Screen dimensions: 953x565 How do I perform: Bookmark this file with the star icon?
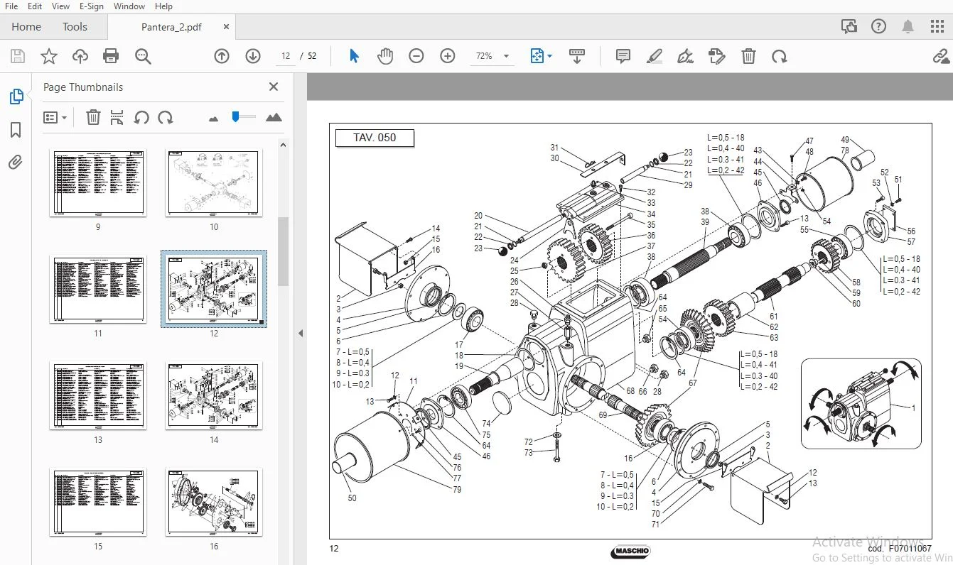(x=49, y=56)
